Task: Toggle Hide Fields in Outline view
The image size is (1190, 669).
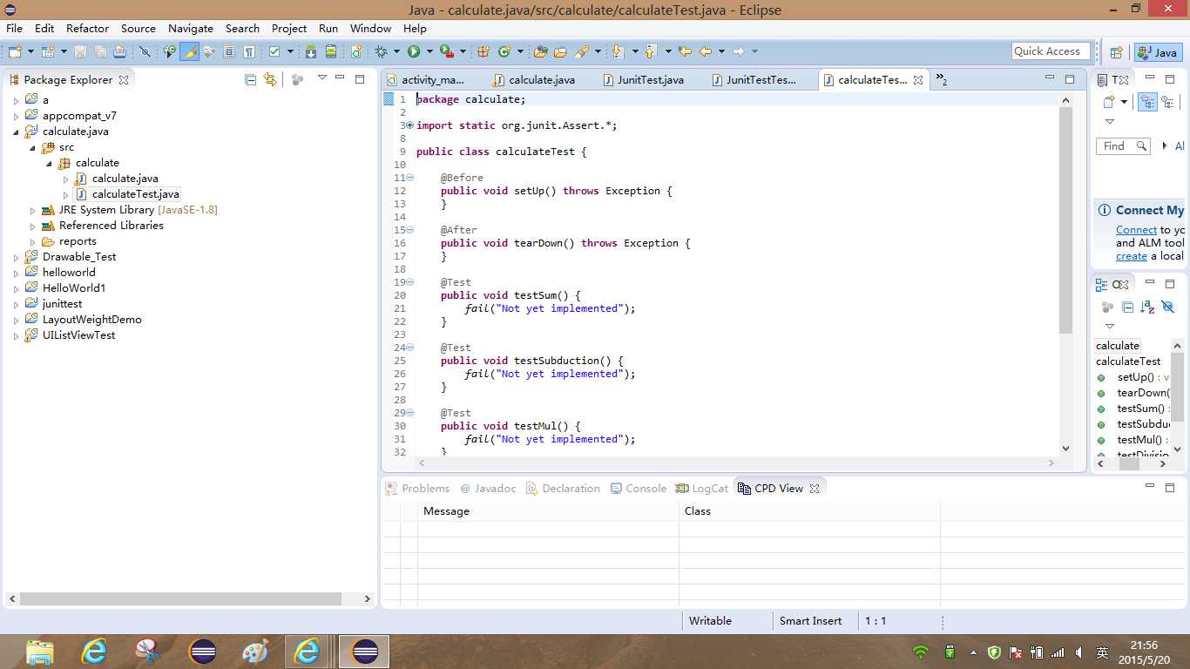Action: coord(1168,307)
